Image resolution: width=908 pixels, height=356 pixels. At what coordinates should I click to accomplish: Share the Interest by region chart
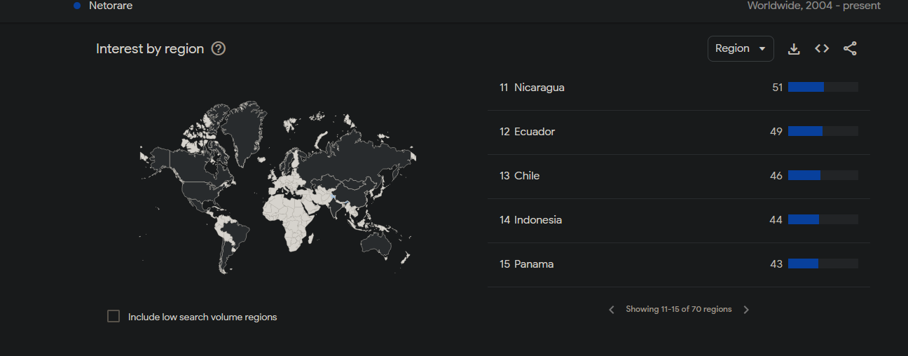click(850, 48)
